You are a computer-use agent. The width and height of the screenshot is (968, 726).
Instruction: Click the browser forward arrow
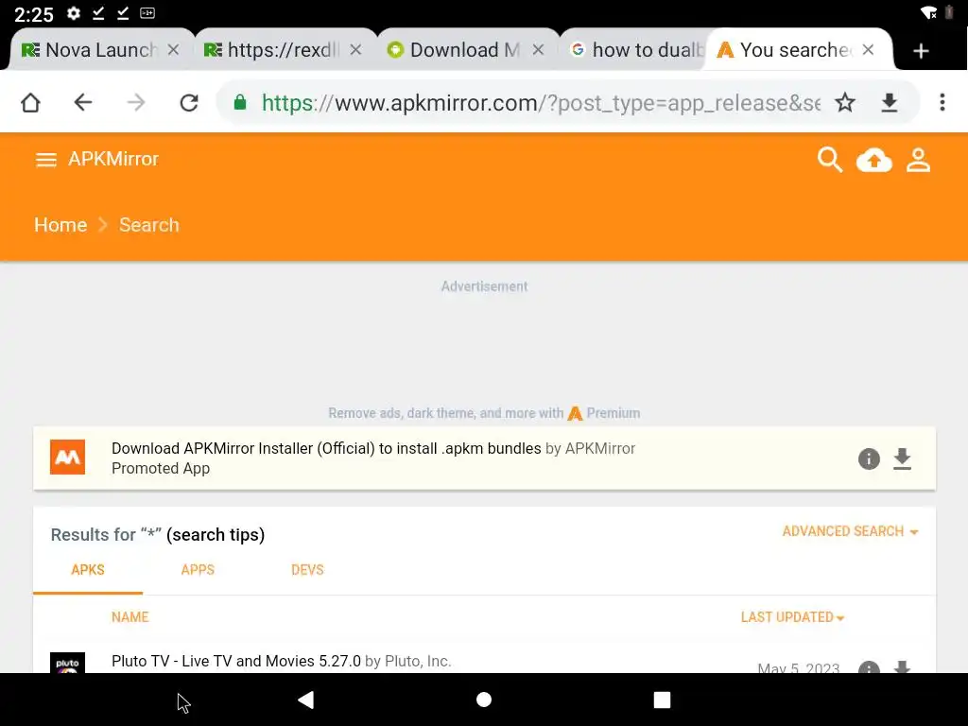[x=136, y=102]
